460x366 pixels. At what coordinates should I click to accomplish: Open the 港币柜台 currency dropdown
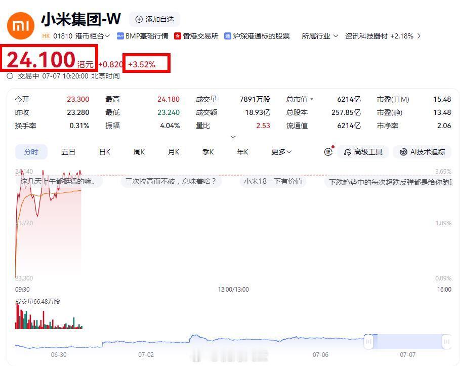point(93,36)
